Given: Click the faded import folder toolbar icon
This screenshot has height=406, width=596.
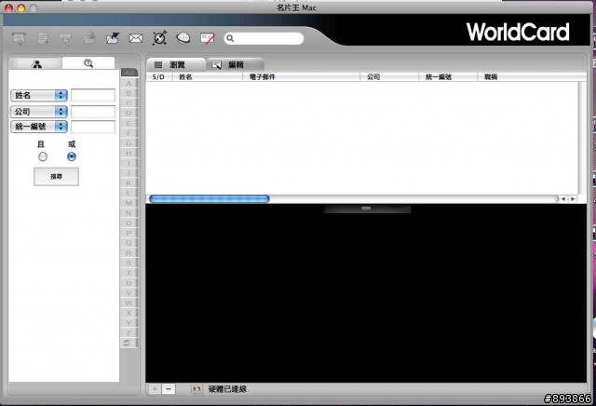Looking at the screenshot, I should tap(89, 37).
